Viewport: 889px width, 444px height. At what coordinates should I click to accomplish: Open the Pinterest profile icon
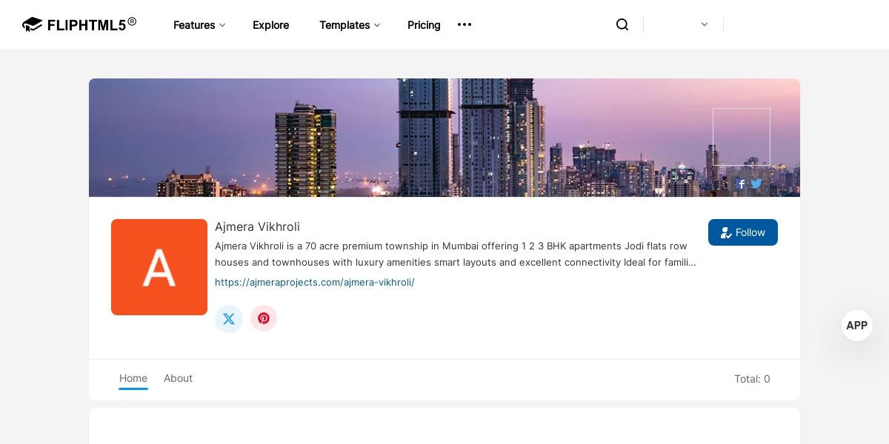tap(264, 319)
